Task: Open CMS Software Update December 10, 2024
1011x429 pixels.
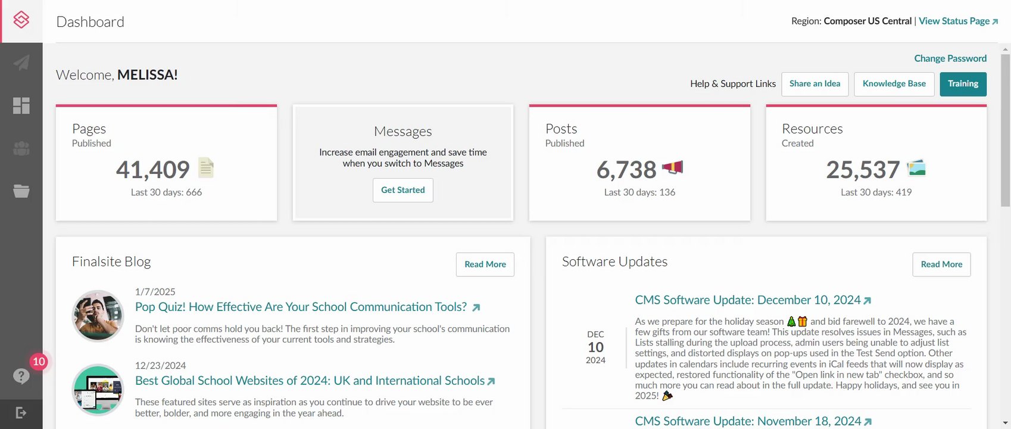Action: point(748,300)
